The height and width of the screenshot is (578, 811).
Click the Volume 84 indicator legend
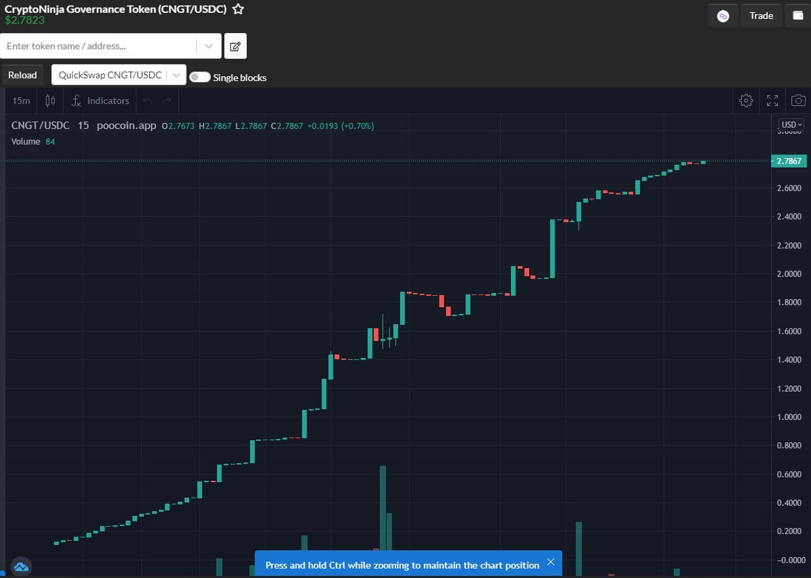click(33, 141)
